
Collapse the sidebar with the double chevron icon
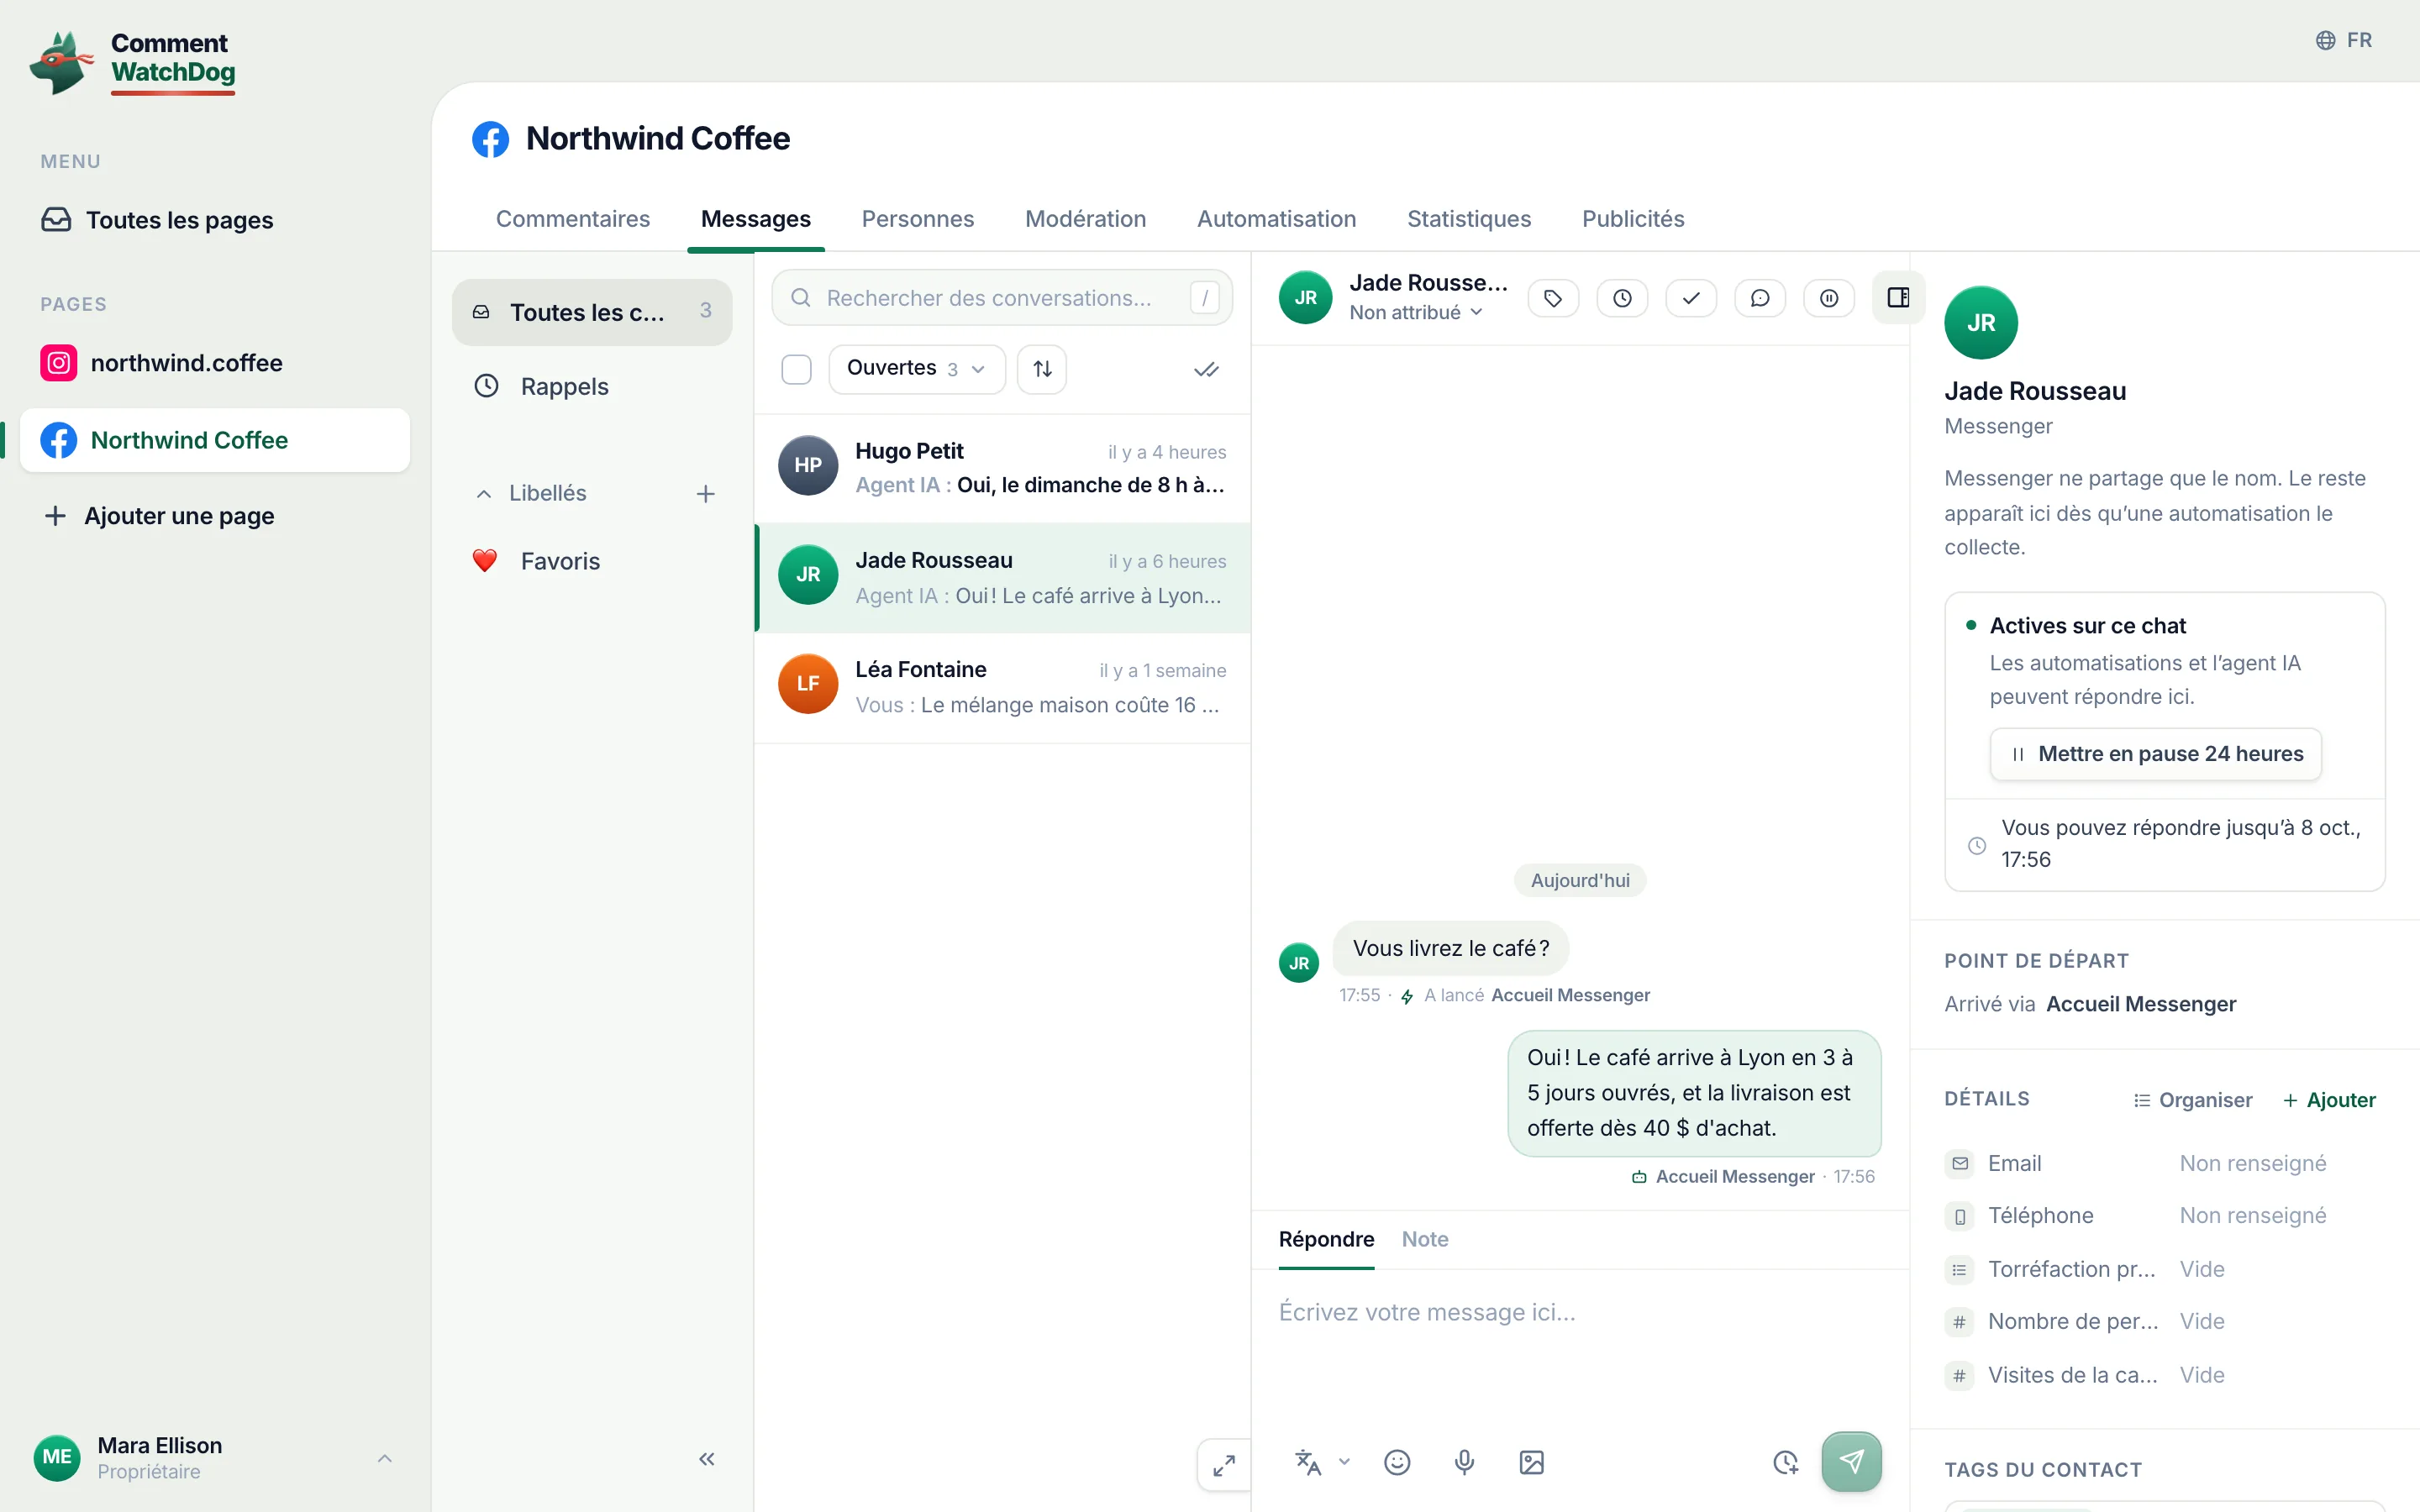(707, 1459)
